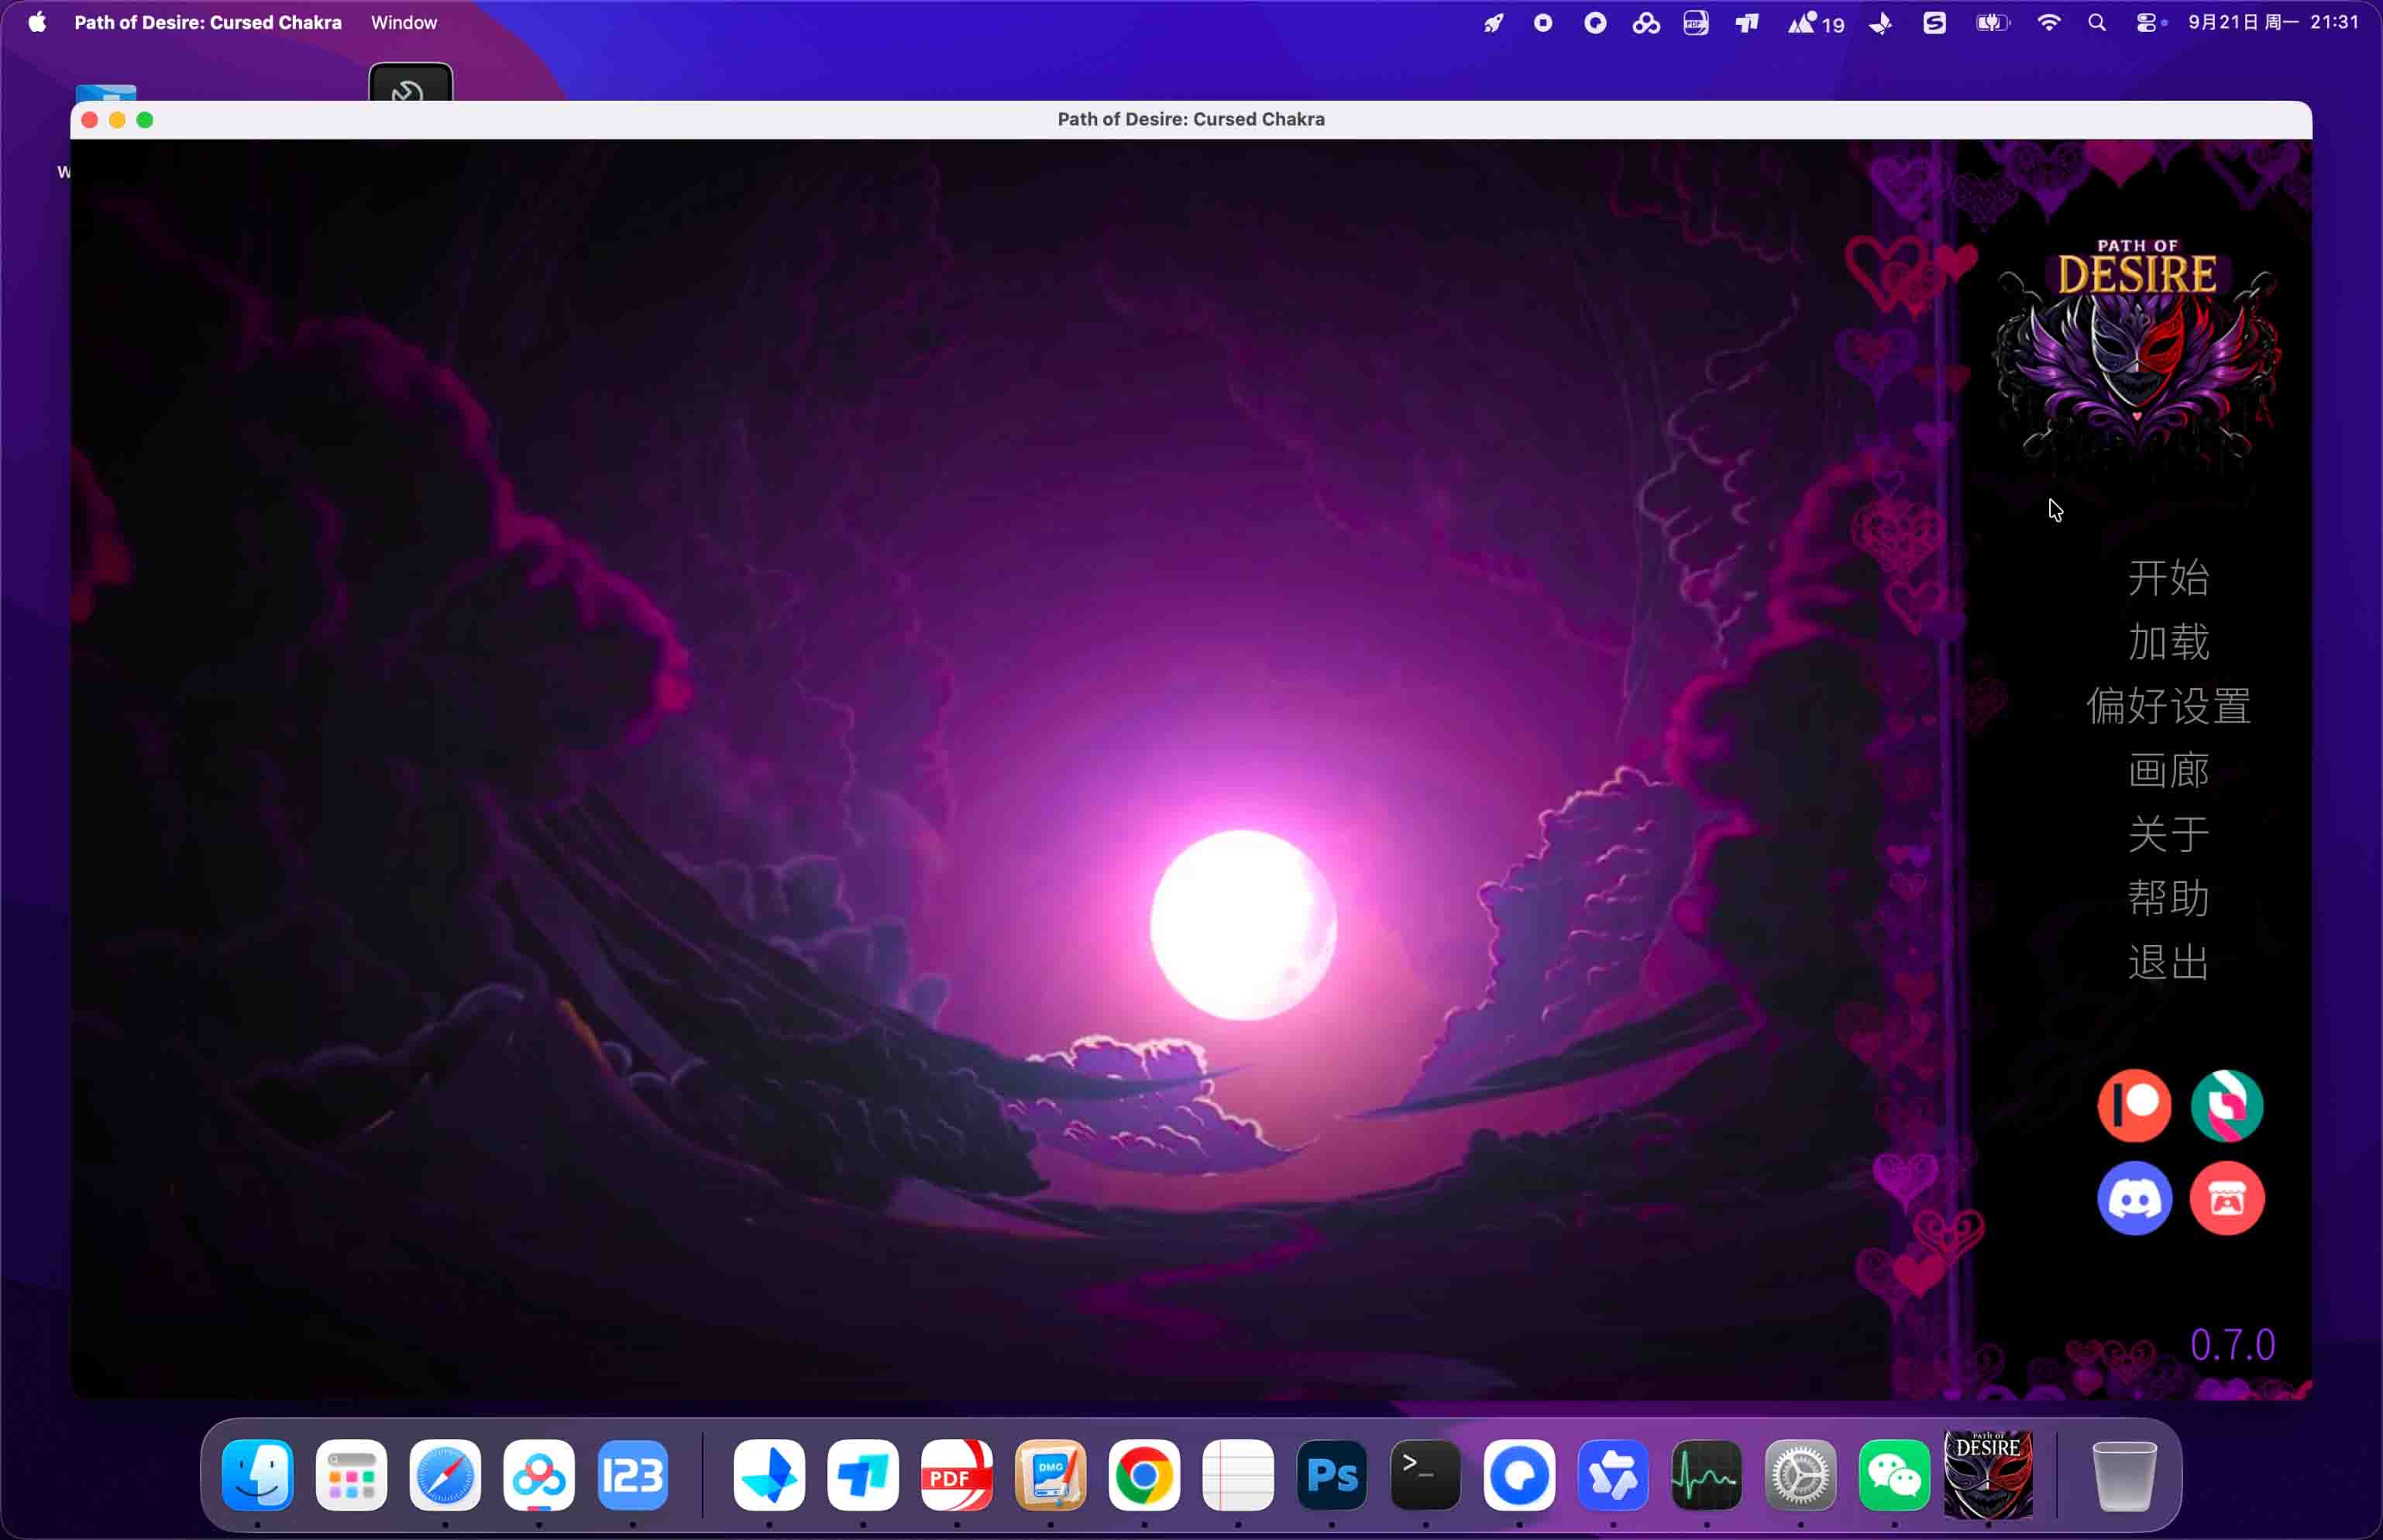Open the 画廊 gallery
Viewport: 2383px width, 1540px height.
pyautogui.click(x=2168, y=769)
